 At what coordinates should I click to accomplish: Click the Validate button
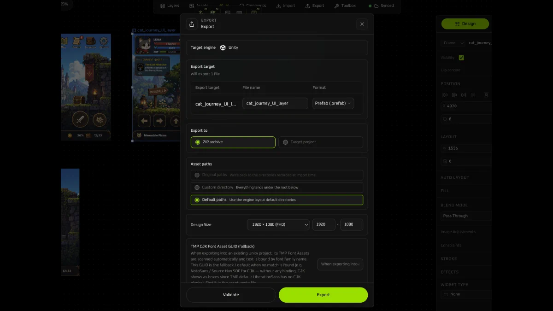231,295
